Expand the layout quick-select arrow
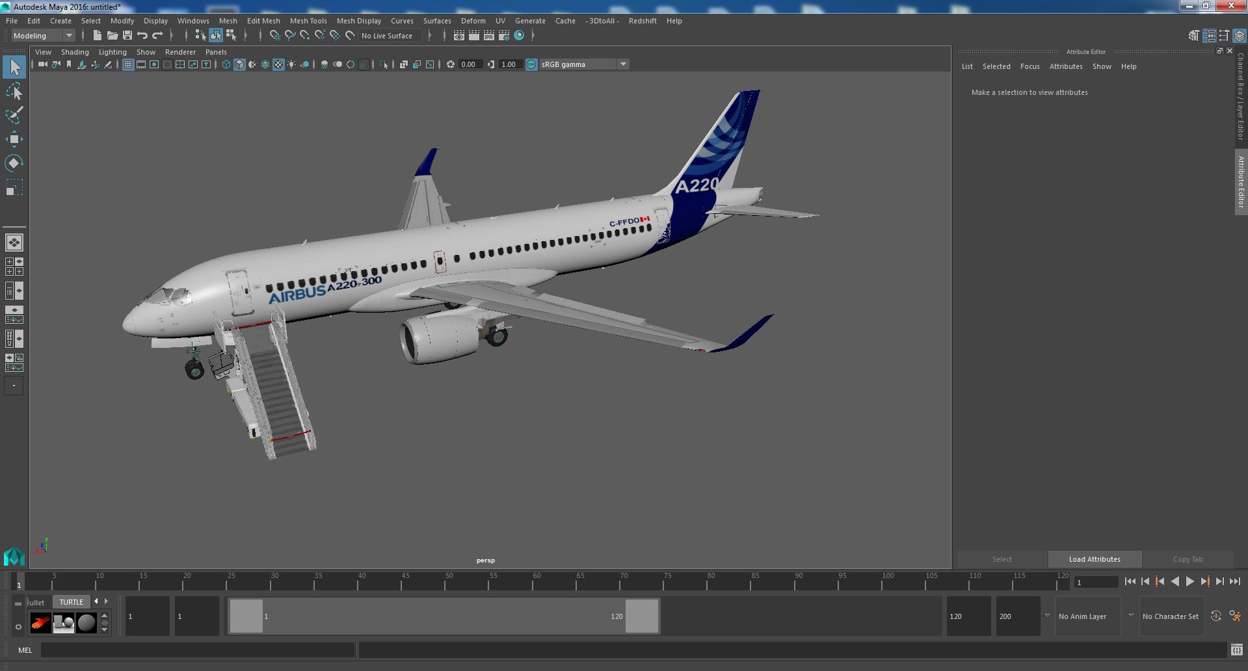 [14, 386]
